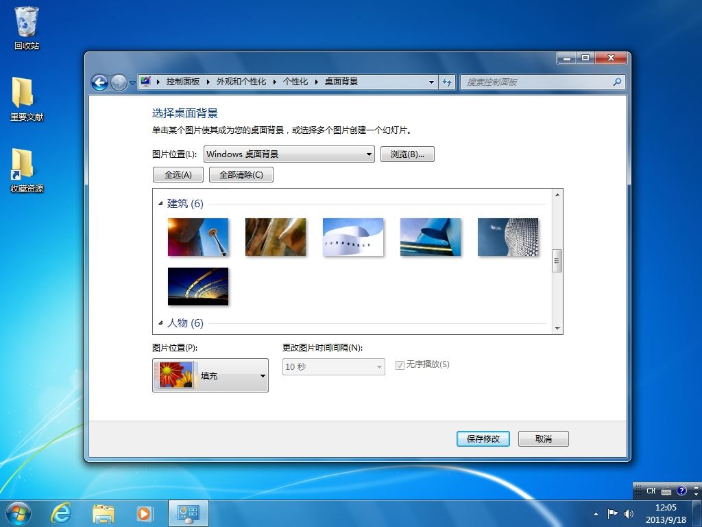Expand arrow after 控制面板 breadcrumb
The image size is (702, 527).
208,82
